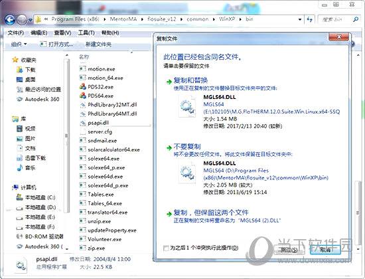Open 本地磁盘 (C:) drive
The image size is (365, 279).
click(x=36, y=197)
